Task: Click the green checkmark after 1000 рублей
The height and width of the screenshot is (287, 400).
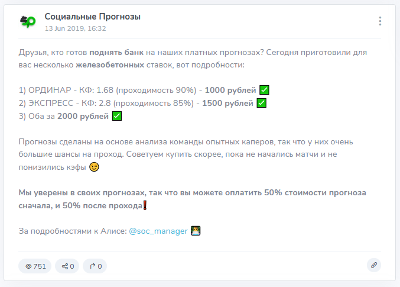Action: [265, 90]
